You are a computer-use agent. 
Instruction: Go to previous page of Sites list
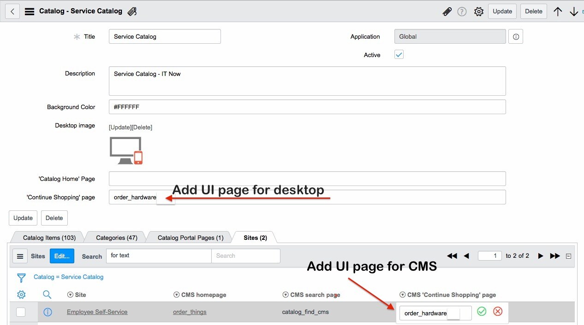[x=466, y=256]
